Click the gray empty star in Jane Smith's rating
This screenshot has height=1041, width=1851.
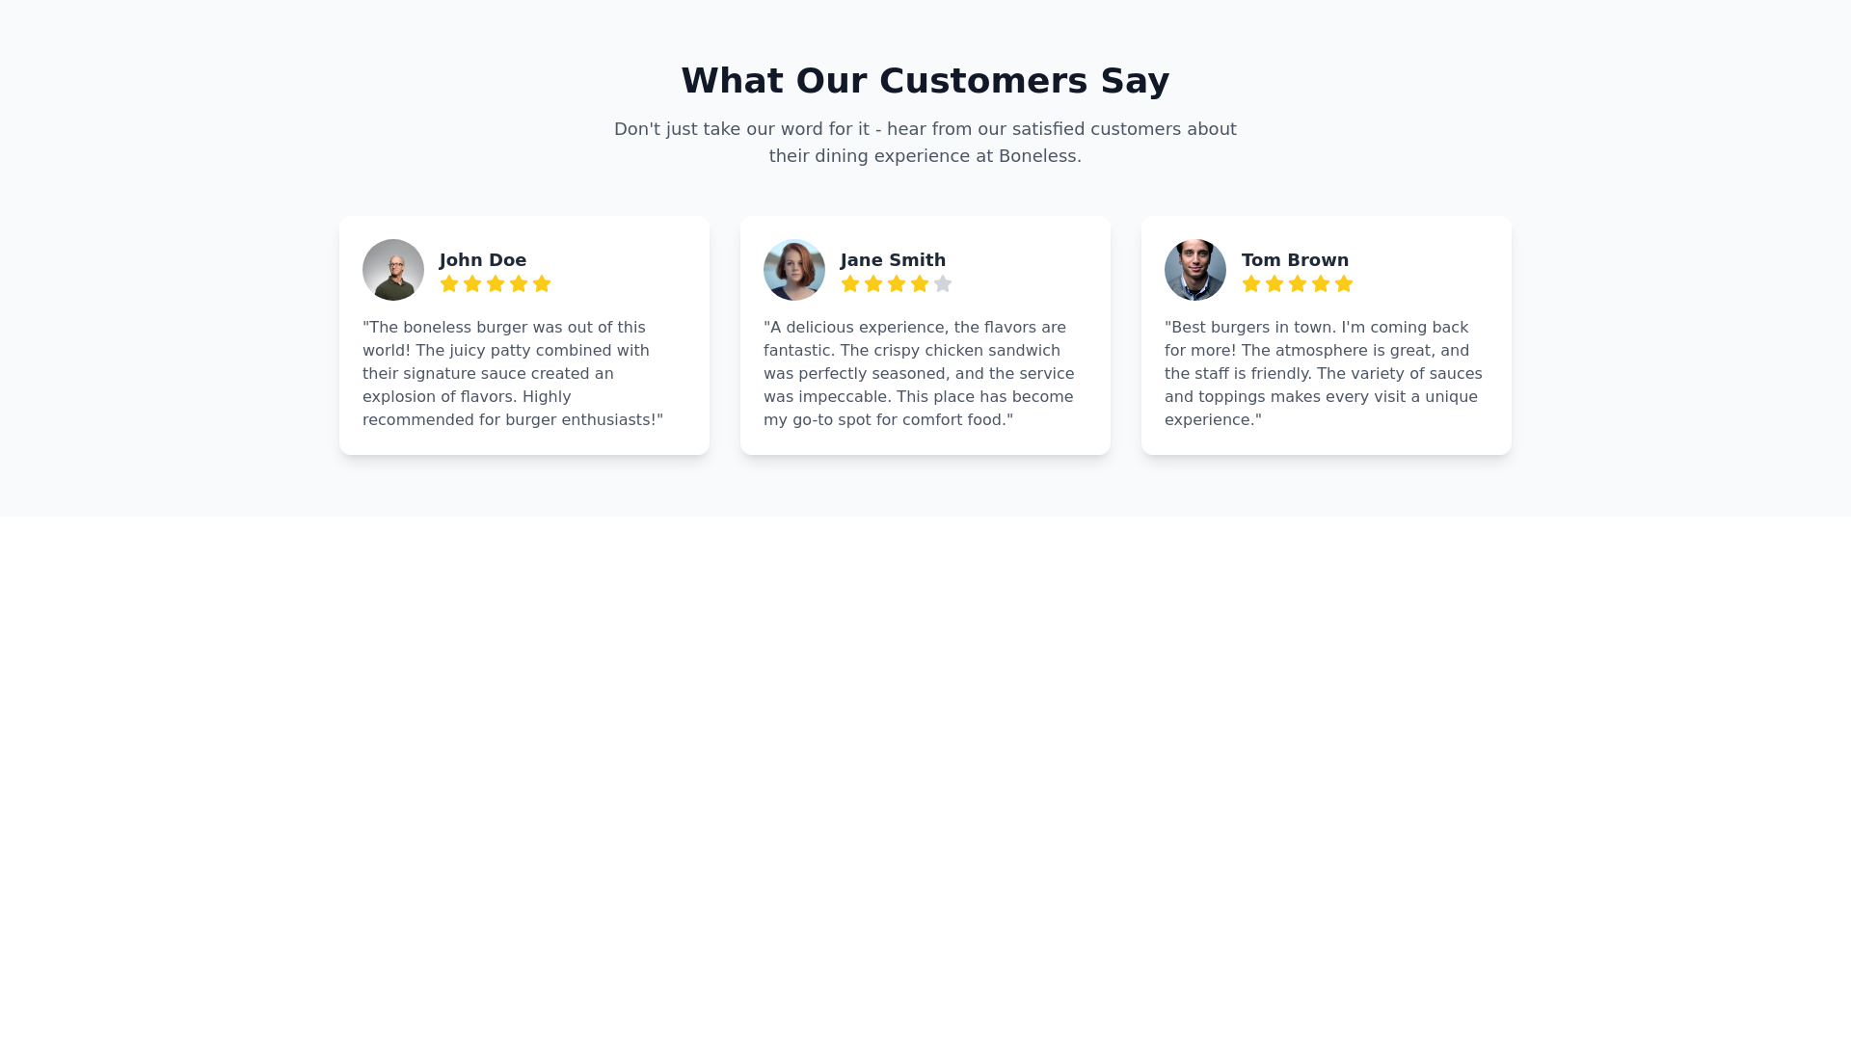point(943,283)
